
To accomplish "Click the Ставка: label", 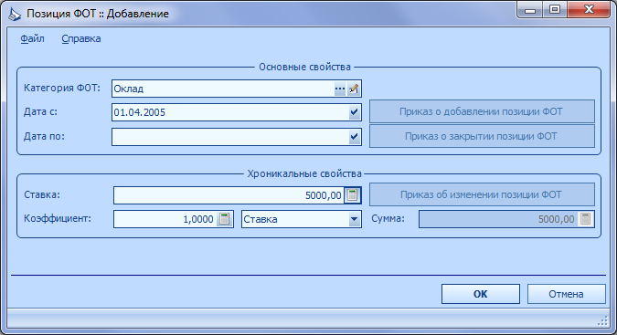I will pos(42,194).
